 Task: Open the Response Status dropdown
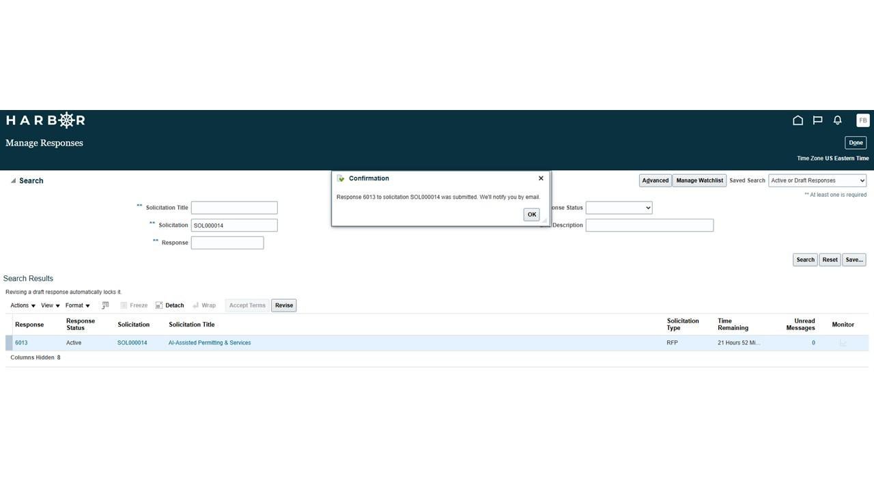point(619,208)
